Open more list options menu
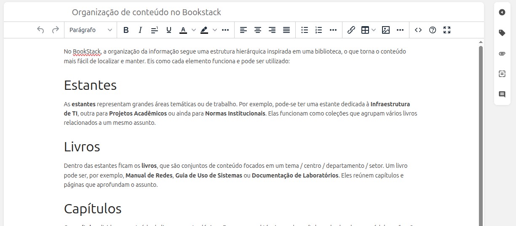516x226 pixels. pyautogui.click(x=333, y=30)
